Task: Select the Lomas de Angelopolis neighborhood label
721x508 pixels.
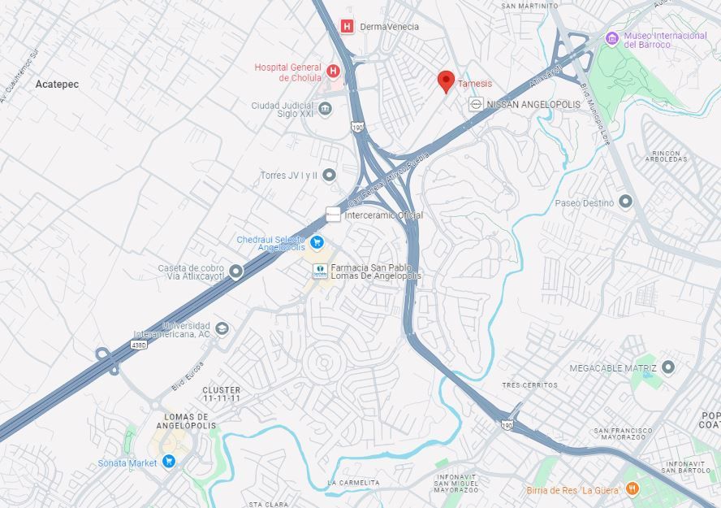Action: tap(186, 421)
